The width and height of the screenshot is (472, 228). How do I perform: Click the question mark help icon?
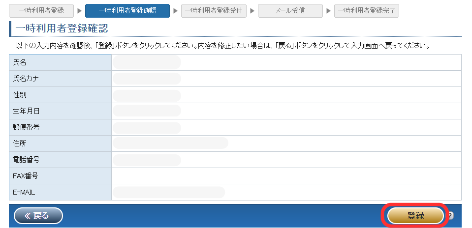[450, 216]
